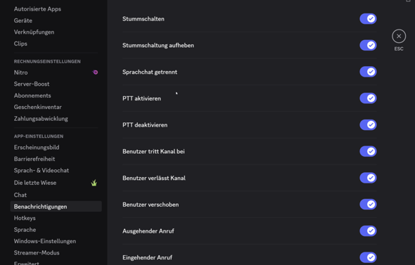Open Geschenkinventar page
This screenshot has height=265, width=415.
56,107
